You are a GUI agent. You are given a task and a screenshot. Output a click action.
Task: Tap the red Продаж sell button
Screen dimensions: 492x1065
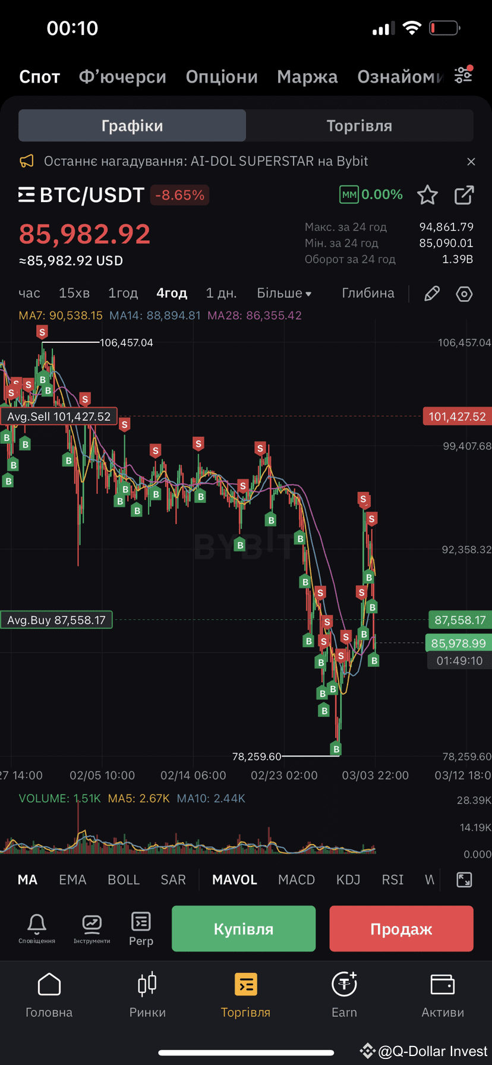[x=402, y=929]
